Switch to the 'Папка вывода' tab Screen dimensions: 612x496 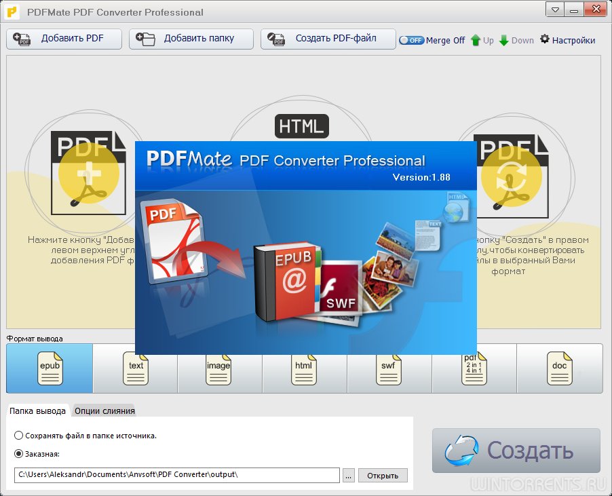(x=38, y=411)
